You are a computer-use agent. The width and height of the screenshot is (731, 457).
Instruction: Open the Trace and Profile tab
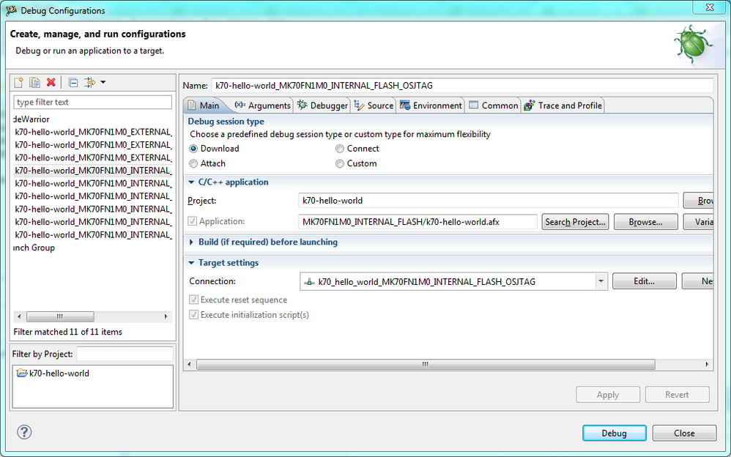click(x=563, y=105)
